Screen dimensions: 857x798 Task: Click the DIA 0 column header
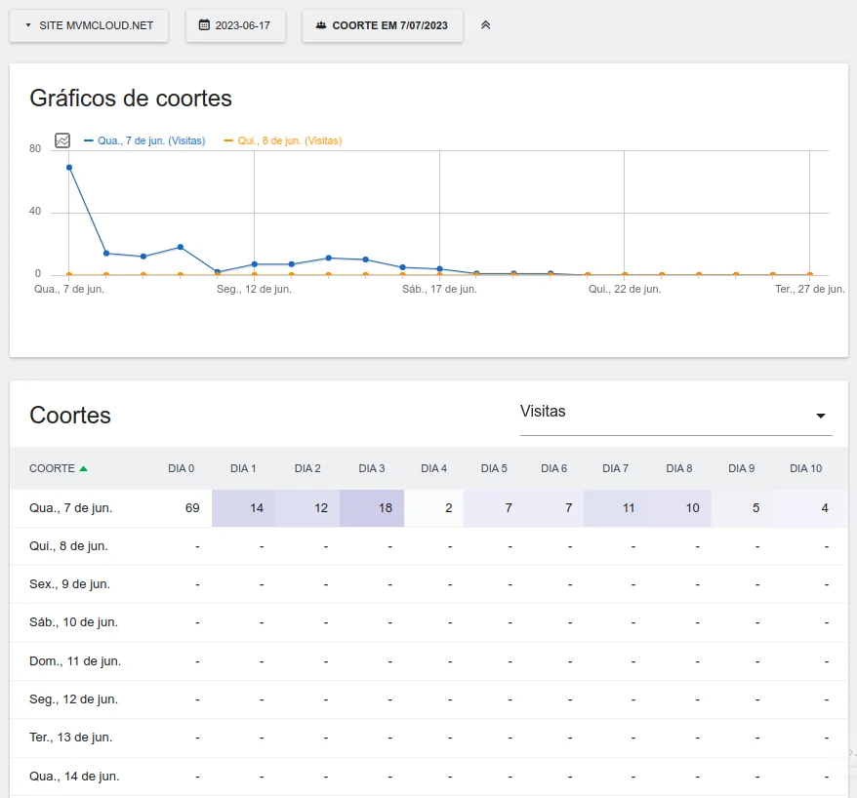pyautogui.click(x=181, y=468)
